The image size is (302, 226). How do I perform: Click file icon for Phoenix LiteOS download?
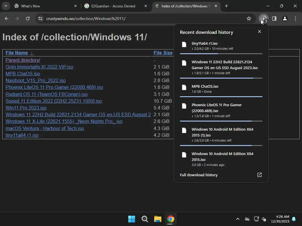(x=184, y=106)
